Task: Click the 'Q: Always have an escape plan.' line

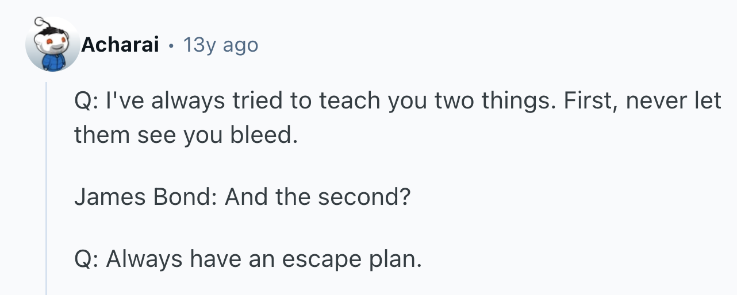Action: pos(248,260)
